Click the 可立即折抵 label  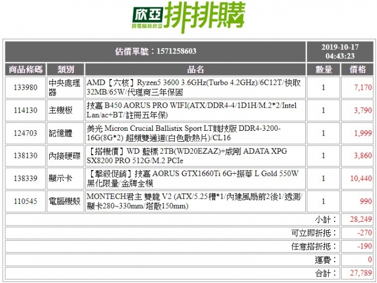tap(314, 233)
